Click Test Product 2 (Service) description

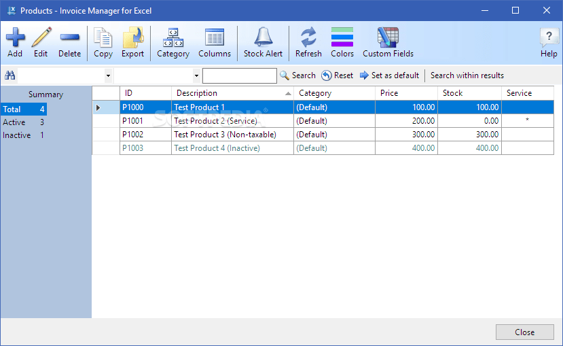(232, 121)
